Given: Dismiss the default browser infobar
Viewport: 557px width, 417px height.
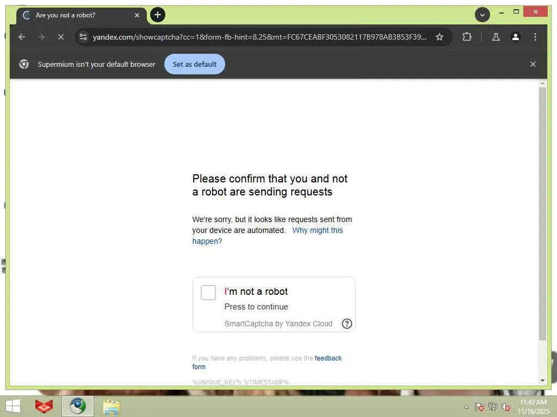Looking at the screenshot, I should click(x=533, y=64).
